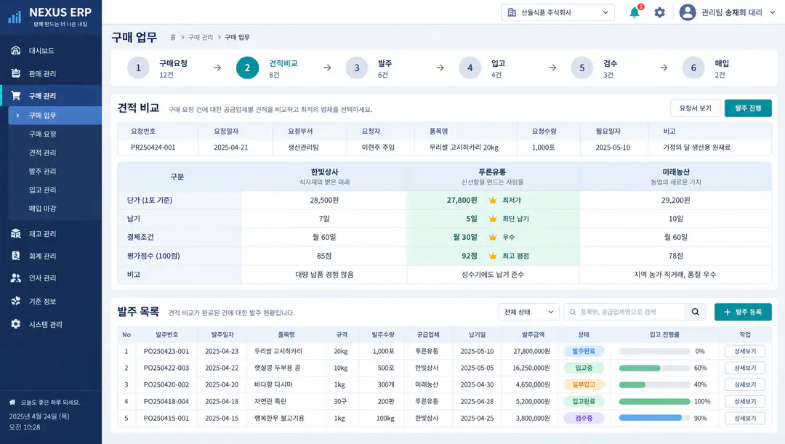Click the 최고 평점 crown icon
Screen dimensions: 785x444
tap(493, 256)
